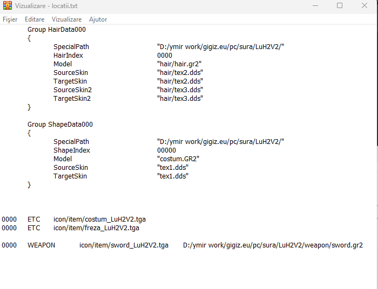This screenshot has height=289, width=378.
Task: Click the sword.gr2 path text
Action: pos(273,245)
